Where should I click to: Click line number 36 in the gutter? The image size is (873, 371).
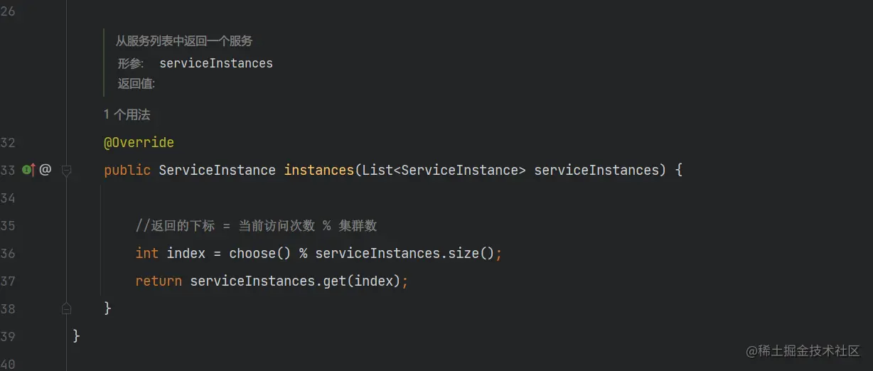click(8, 254)
